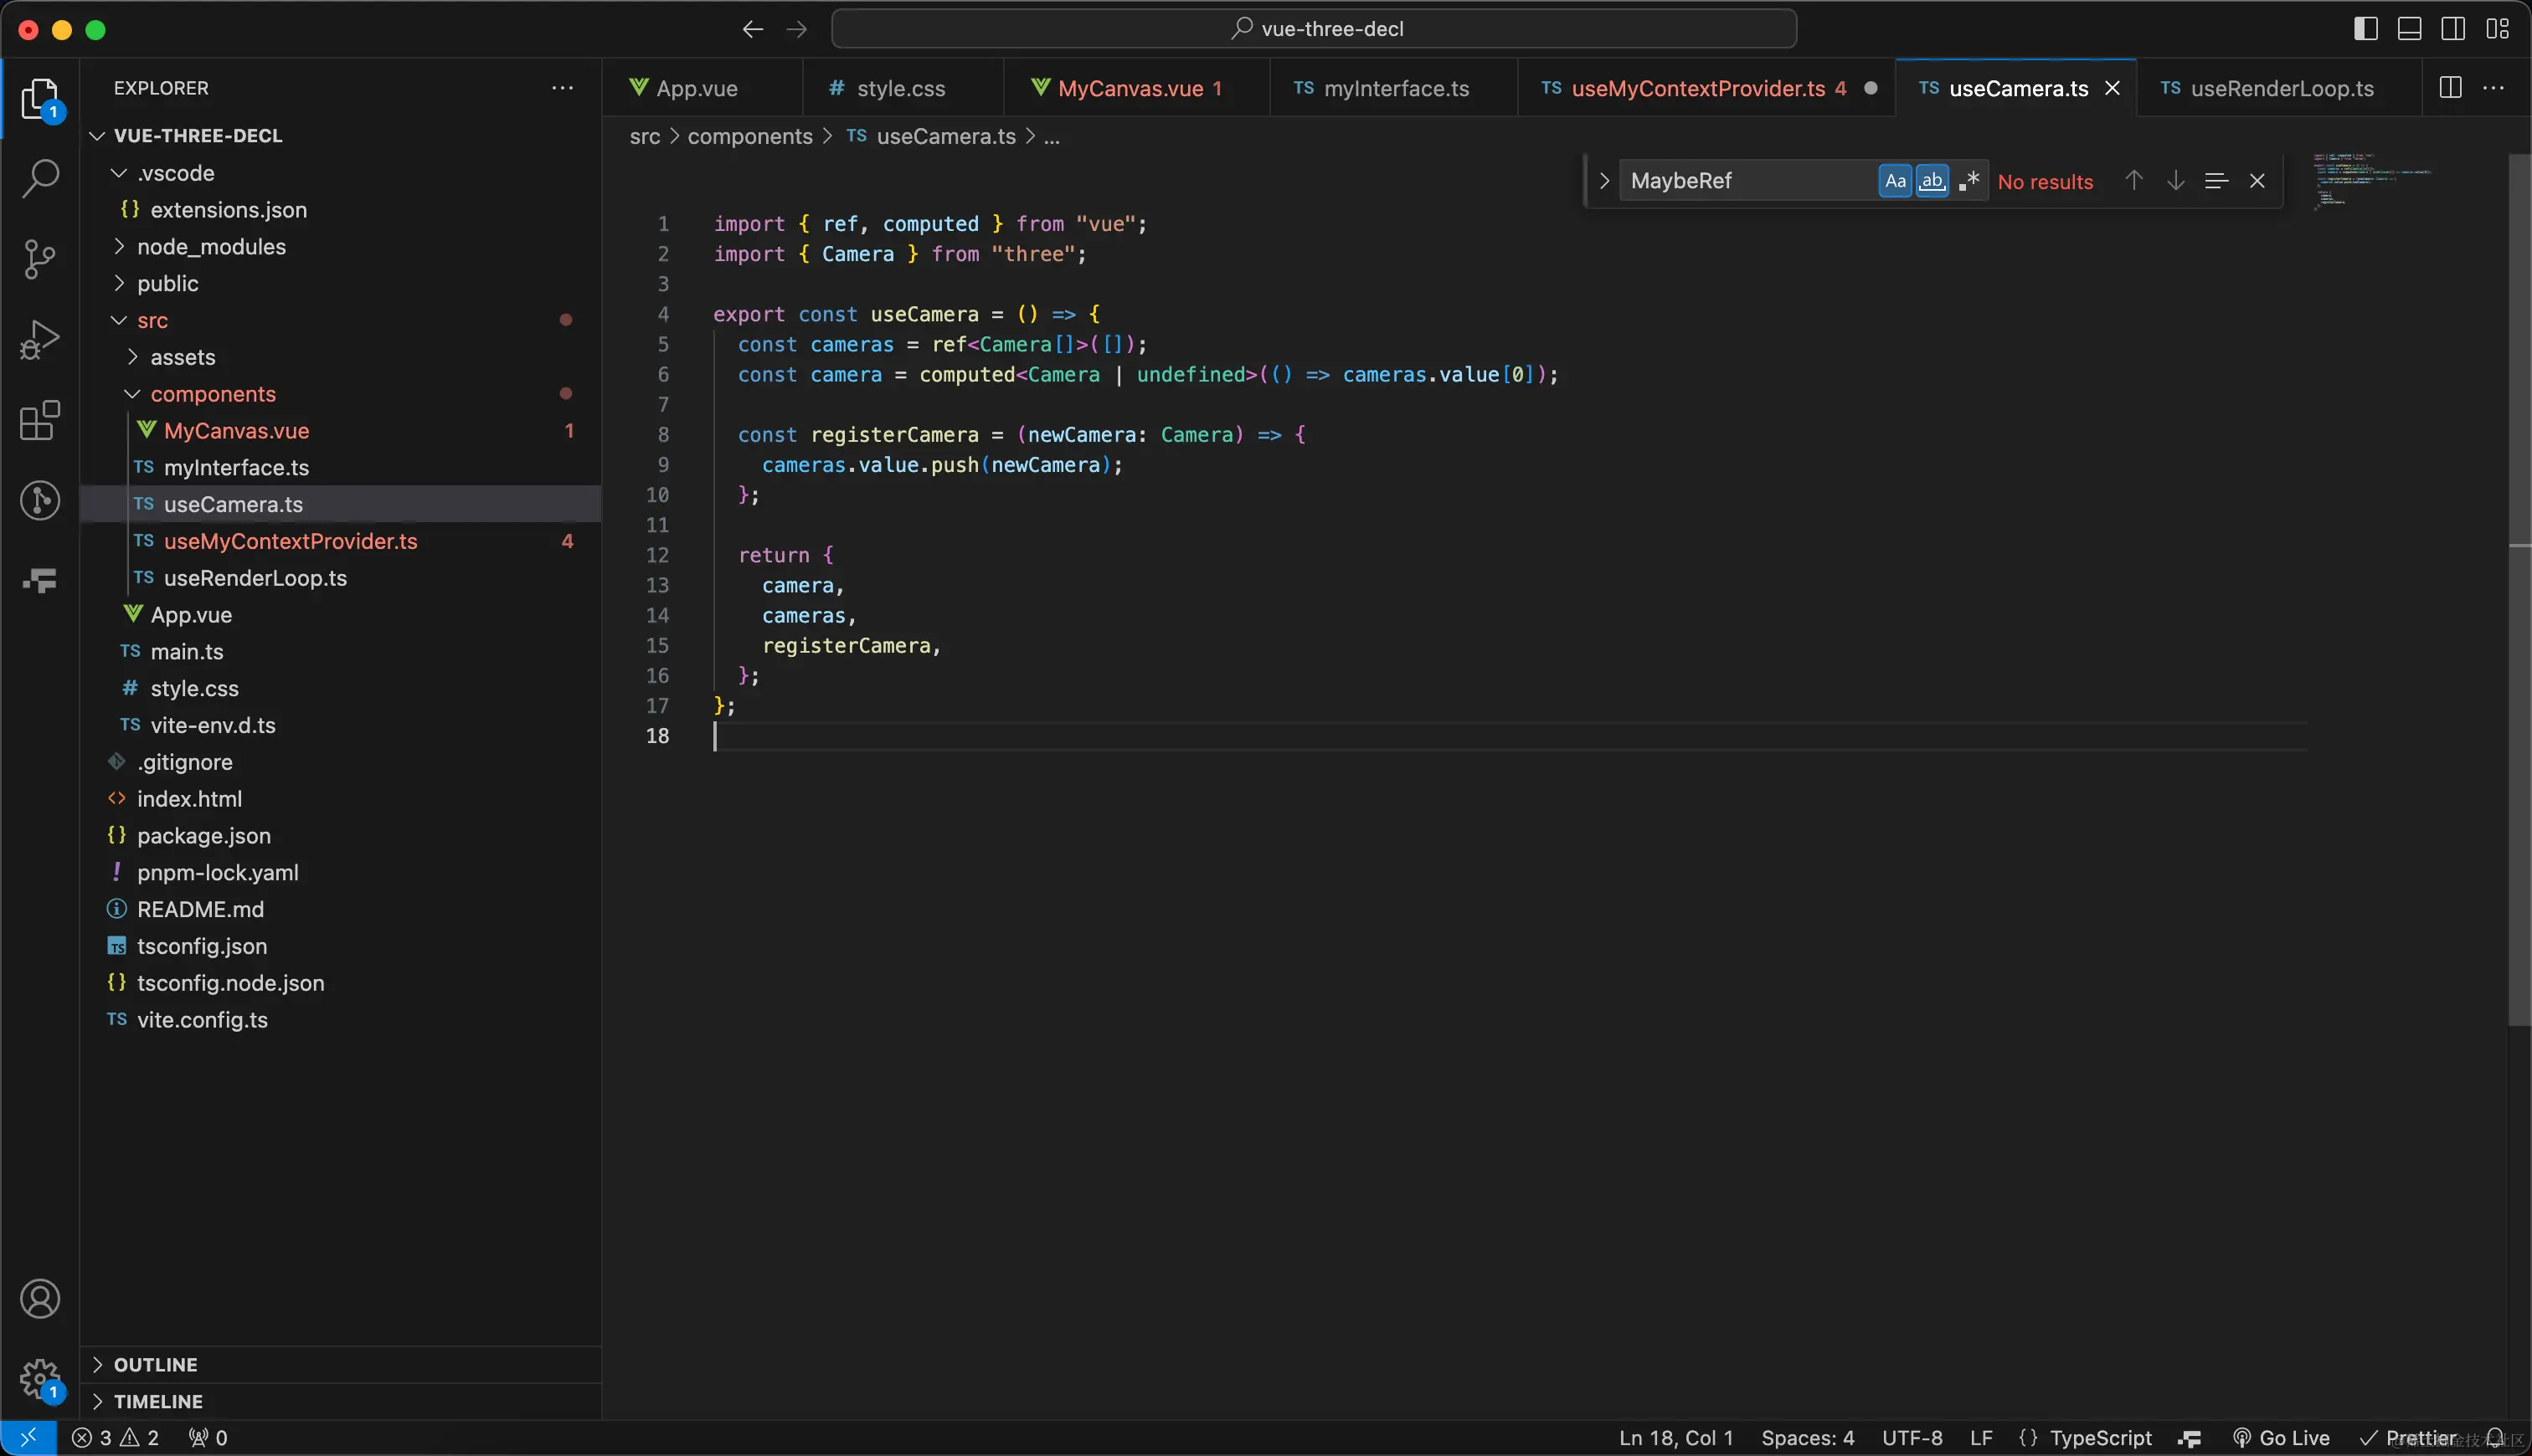Open the Search view in activity bar
The height and width of the screenshot is (1456, 2532).
click(40, 178)
